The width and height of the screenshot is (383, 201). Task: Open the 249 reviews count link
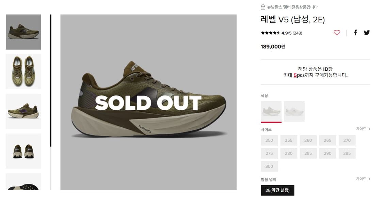point(297,33)
